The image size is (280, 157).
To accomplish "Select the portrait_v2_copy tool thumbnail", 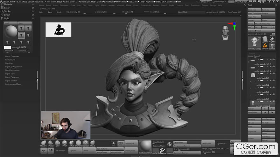I will (254, 43).
